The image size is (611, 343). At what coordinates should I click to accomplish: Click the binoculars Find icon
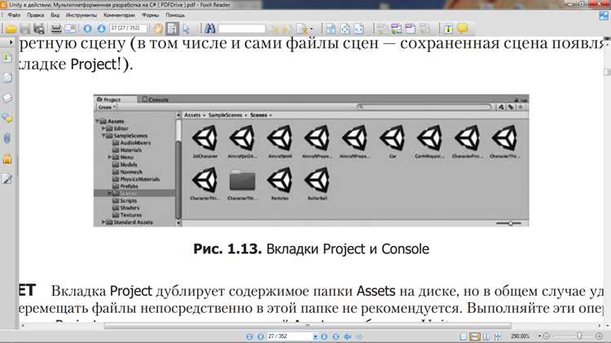pos(209,29)
